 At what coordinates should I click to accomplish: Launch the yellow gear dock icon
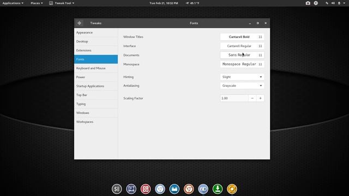232,189
